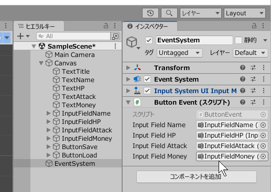Expand ButtonLoad in Hierarchy
Screen dimensions: 271x192
click(x=48, y=155)
